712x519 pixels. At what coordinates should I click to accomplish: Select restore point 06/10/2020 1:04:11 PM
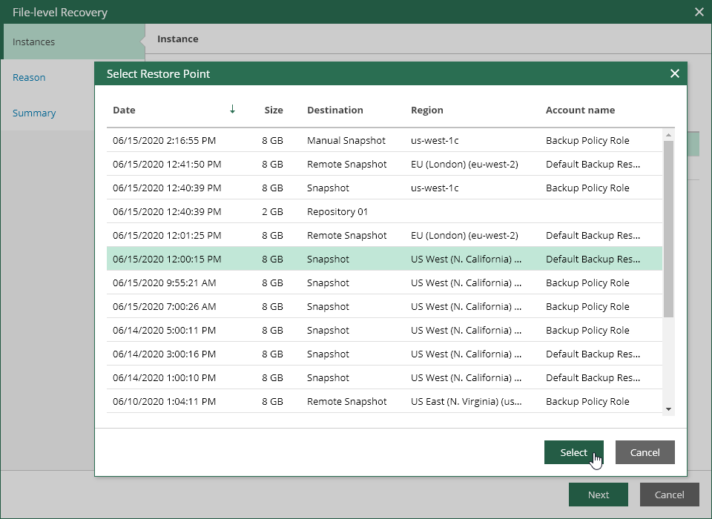(x=384, y=401)
